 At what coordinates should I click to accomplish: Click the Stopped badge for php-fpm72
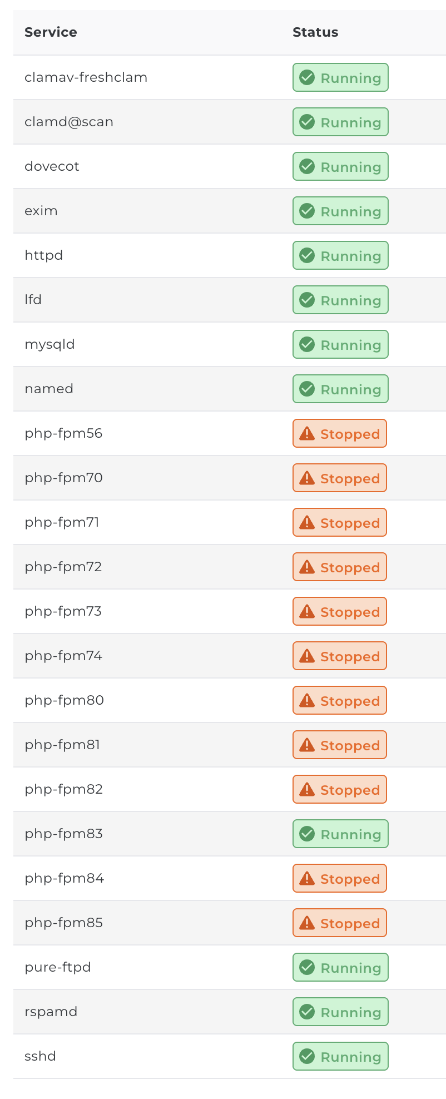click(340, 567)
